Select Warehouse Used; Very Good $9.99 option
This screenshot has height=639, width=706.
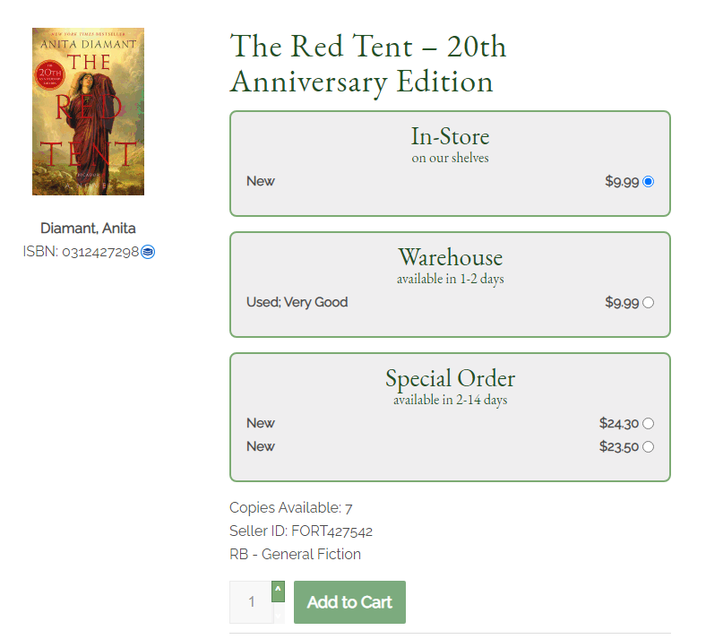tap(648, 303)
